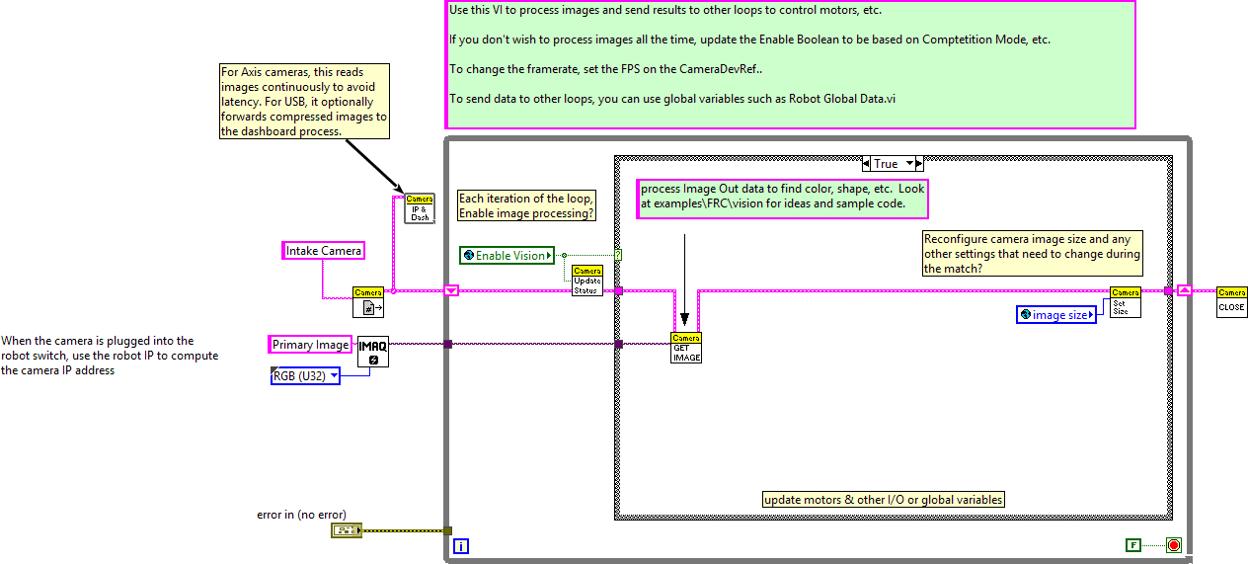
Task: Click the Intake Camera string constant
Action: 323,251
